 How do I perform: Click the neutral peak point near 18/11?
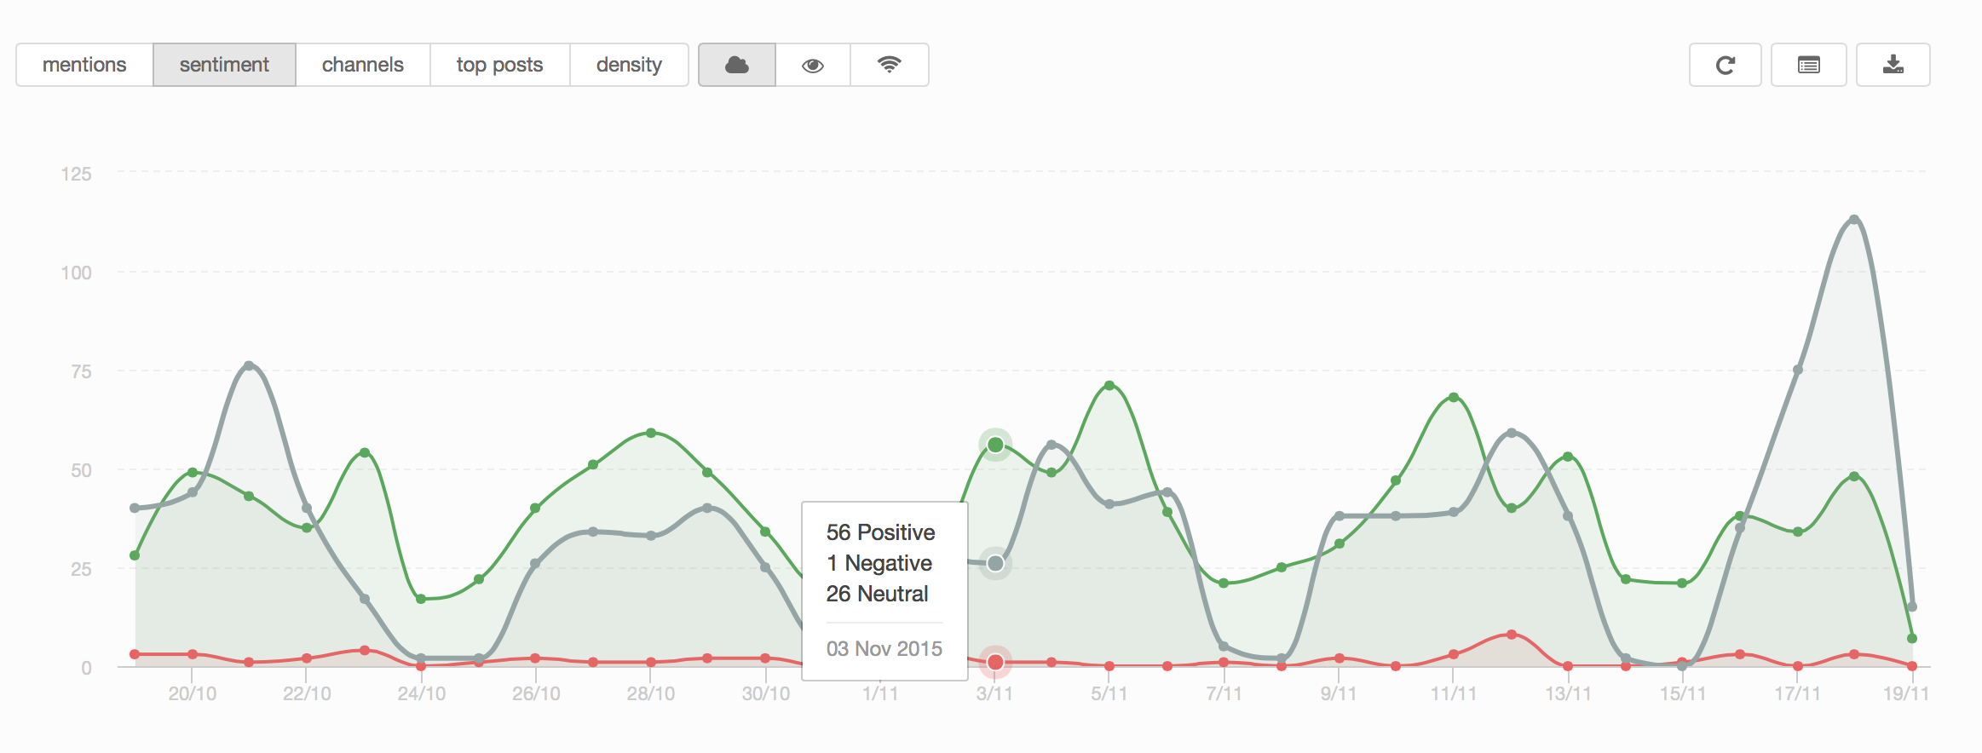click(x=1854, y=220)
